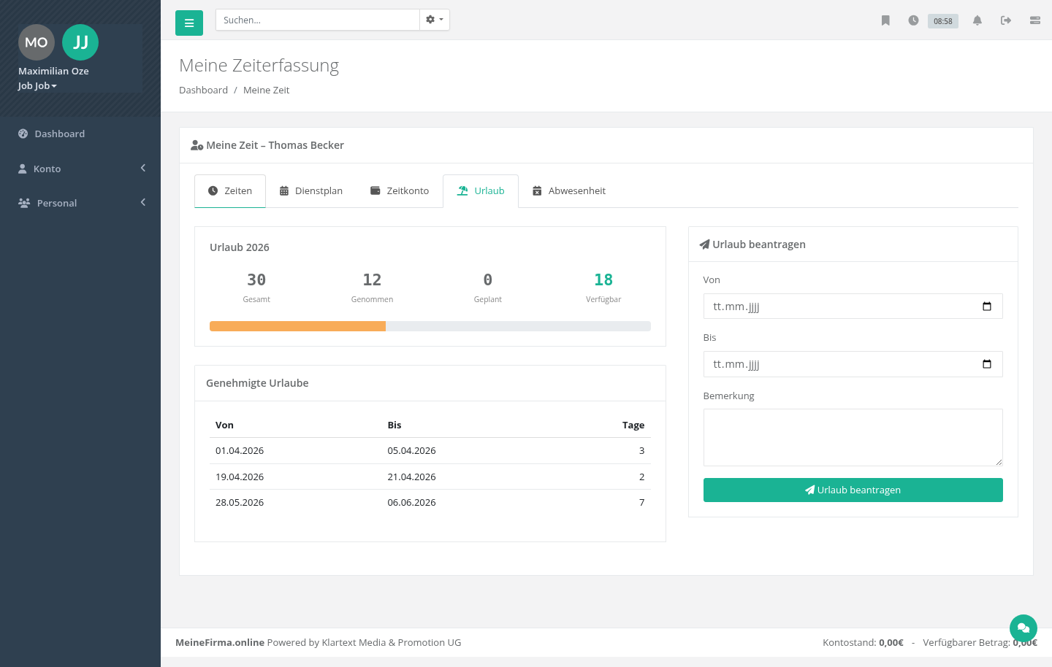The image size is (1052, 667).
Task: Focus the Bis date input
Action: click(x=853, y=364)
